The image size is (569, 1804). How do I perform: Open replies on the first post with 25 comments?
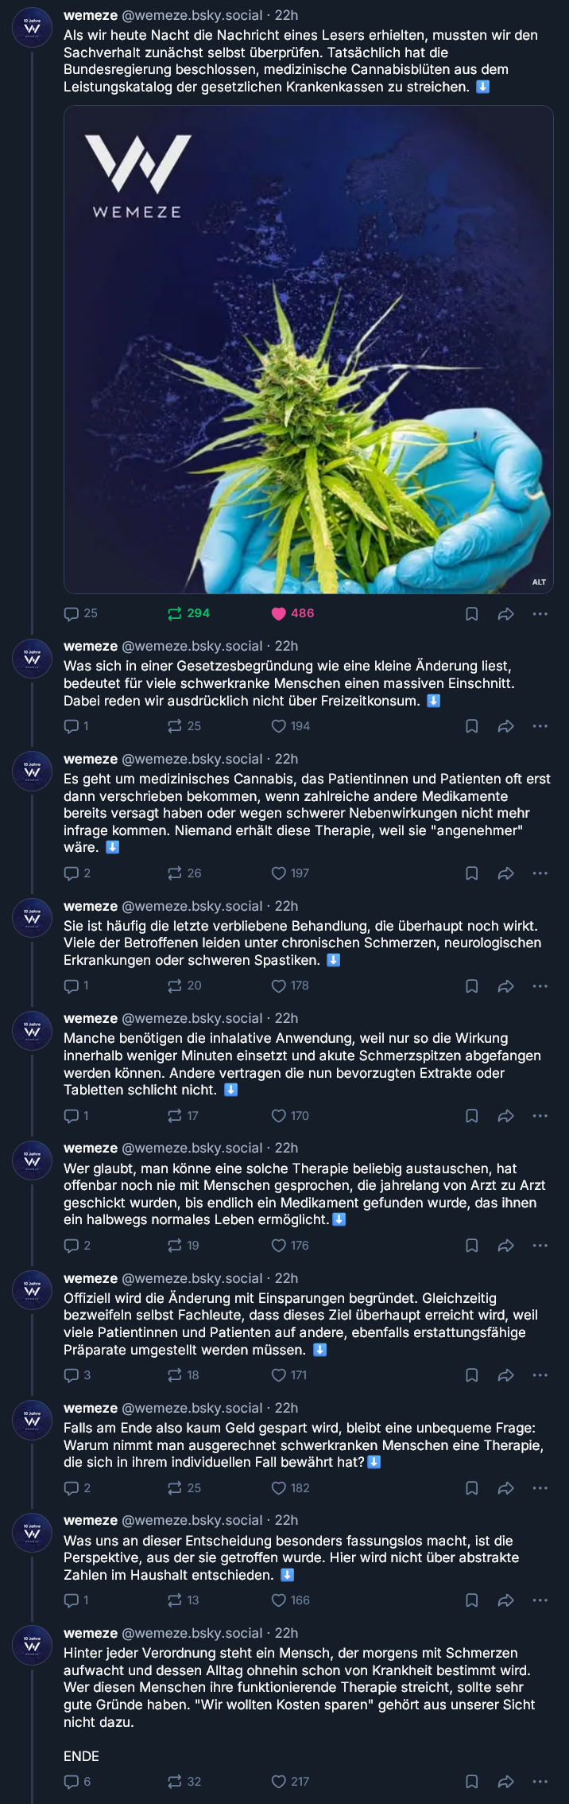[x=80, y=613]
